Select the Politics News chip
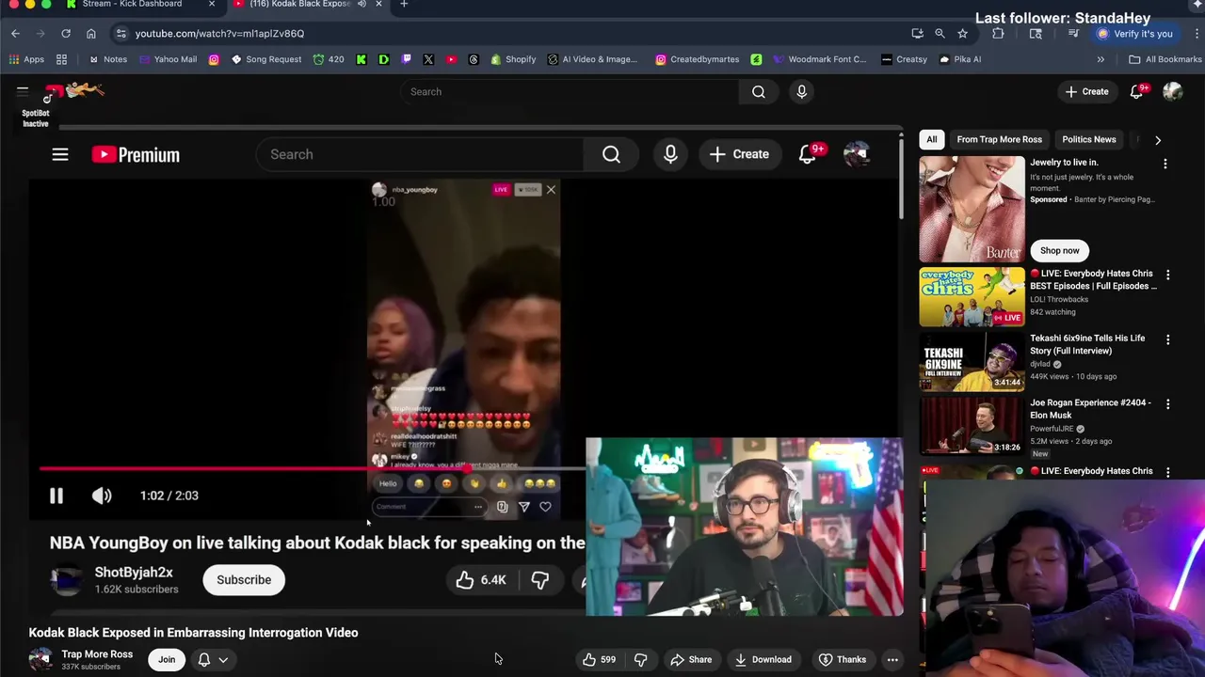Image resolution: width=1205 pixels, height=677 pixels. pyautogui.click(x=1089, y=139)
